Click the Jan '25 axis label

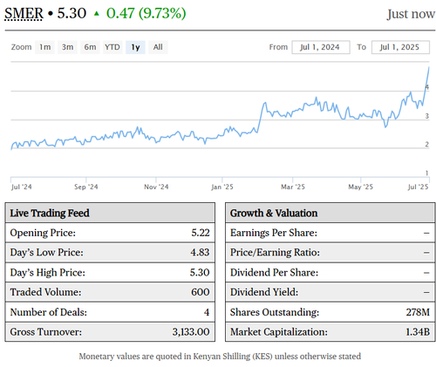(222, 187)
